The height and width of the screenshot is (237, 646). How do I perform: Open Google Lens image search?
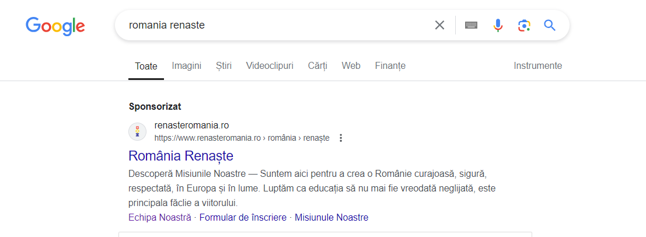click(524, 25)
